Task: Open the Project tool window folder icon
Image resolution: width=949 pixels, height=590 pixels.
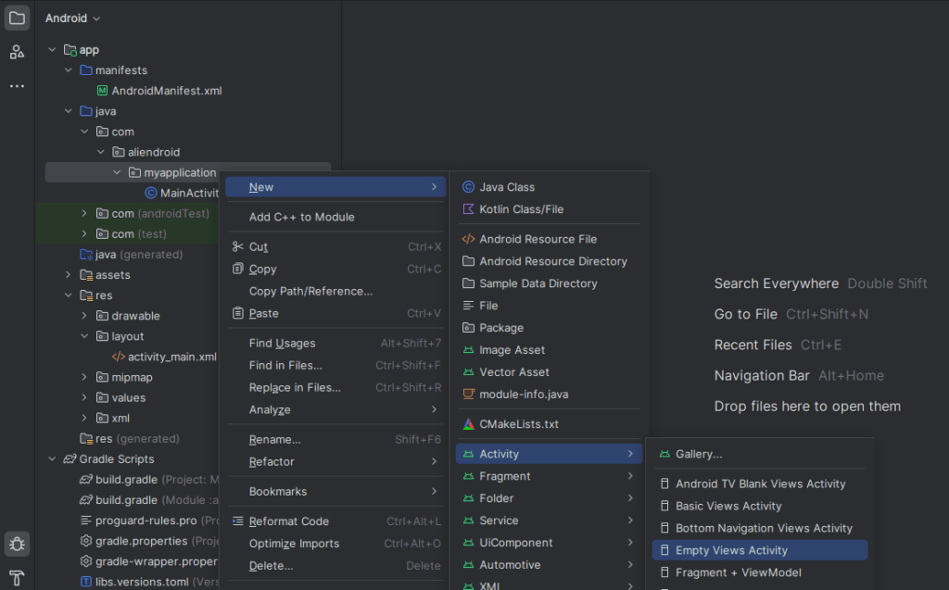Action: [x=17, y=19]
